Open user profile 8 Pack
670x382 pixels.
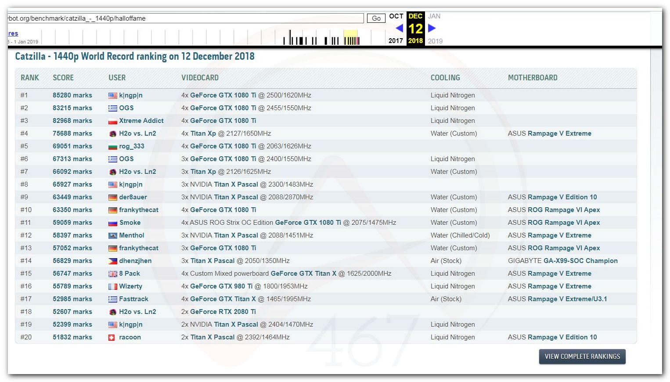point(130,274)
